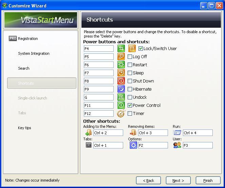Viewport: 225px width, 188px height.
Task: Click the F3 User shortcut field
Action: [198, 145]
